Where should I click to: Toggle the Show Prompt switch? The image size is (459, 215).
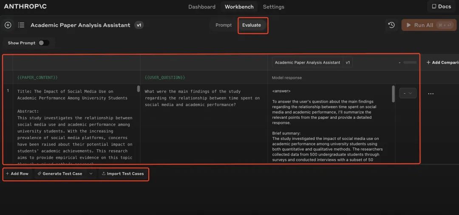pos(44,43)
